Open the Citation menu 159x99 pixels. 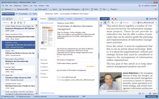click(x=25, y=6)
